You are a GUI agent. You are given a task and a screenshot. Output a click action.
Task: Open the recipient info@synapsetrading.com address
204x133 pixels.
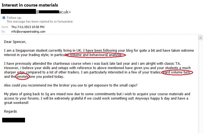pyautogui.click(x=28, y=32)
